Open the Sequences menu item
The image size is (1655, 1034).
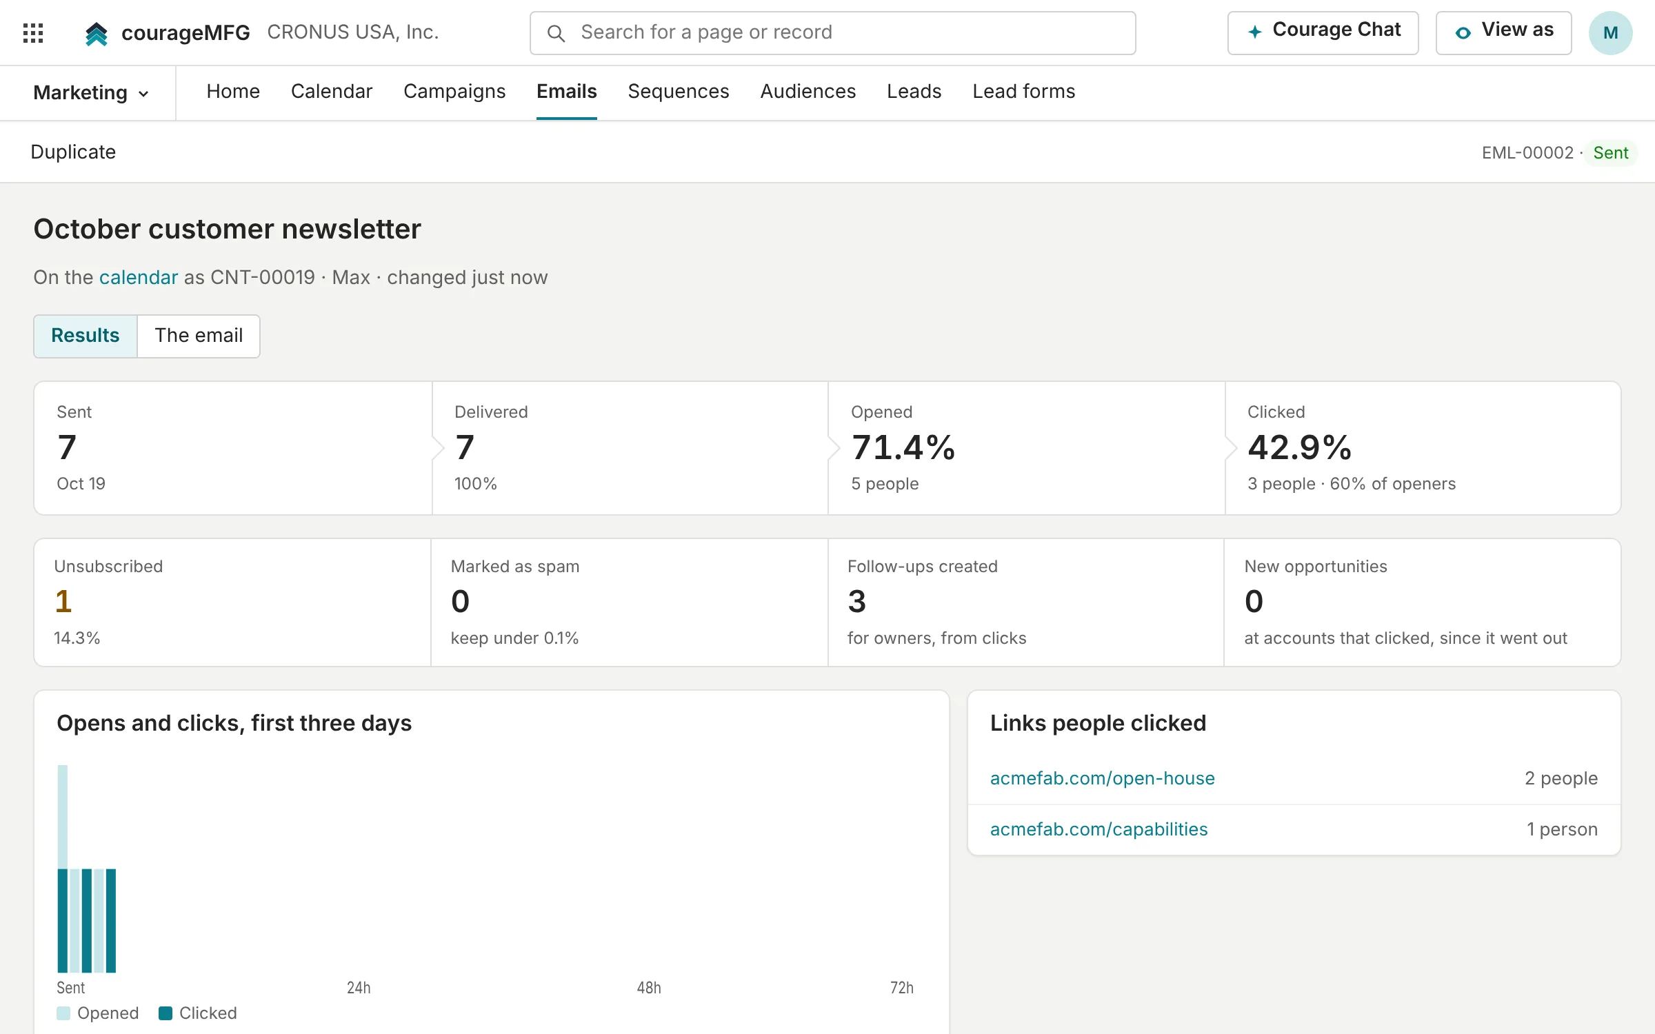tap(679, 92)
